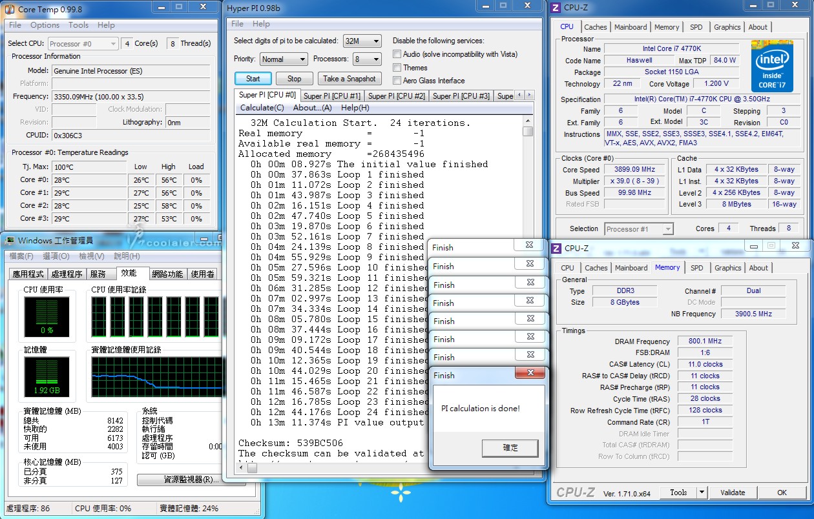Open 檔案(F) menu in Task Manager
The height and width of the screenshot is (519, 814).
tap(22, 256)
